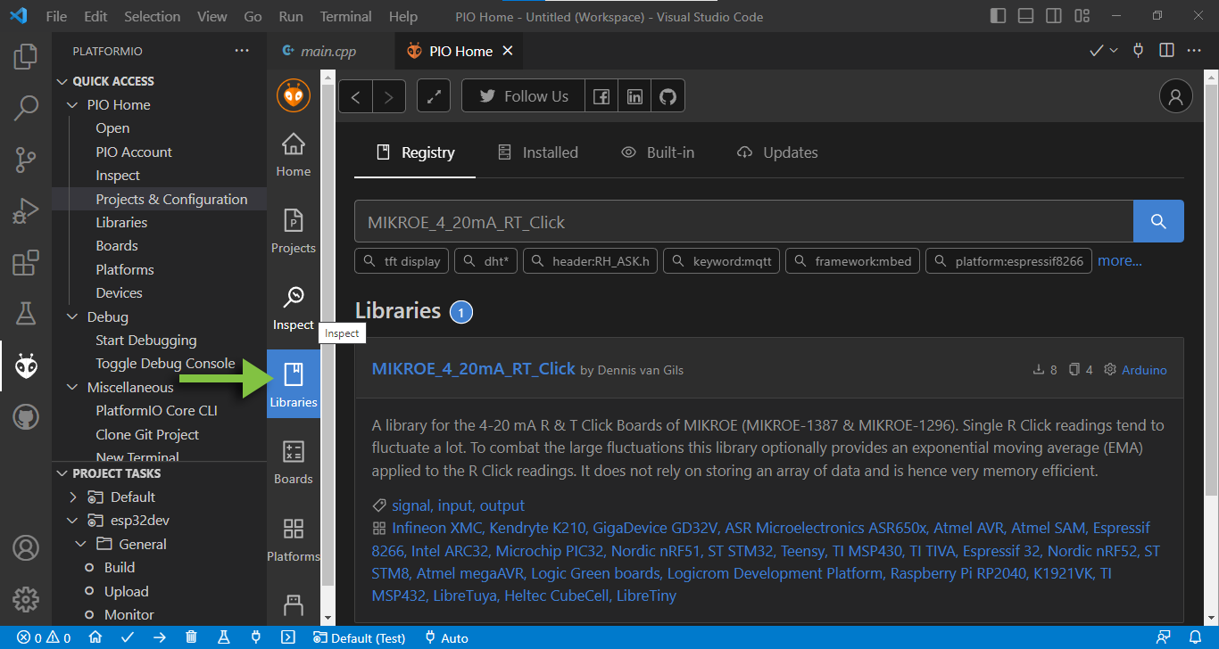Image resolution: width=1219 pixels, height=649 pixels.
Task: Switch to the Built-in libraries tab
Action: [x=659, y=152]
